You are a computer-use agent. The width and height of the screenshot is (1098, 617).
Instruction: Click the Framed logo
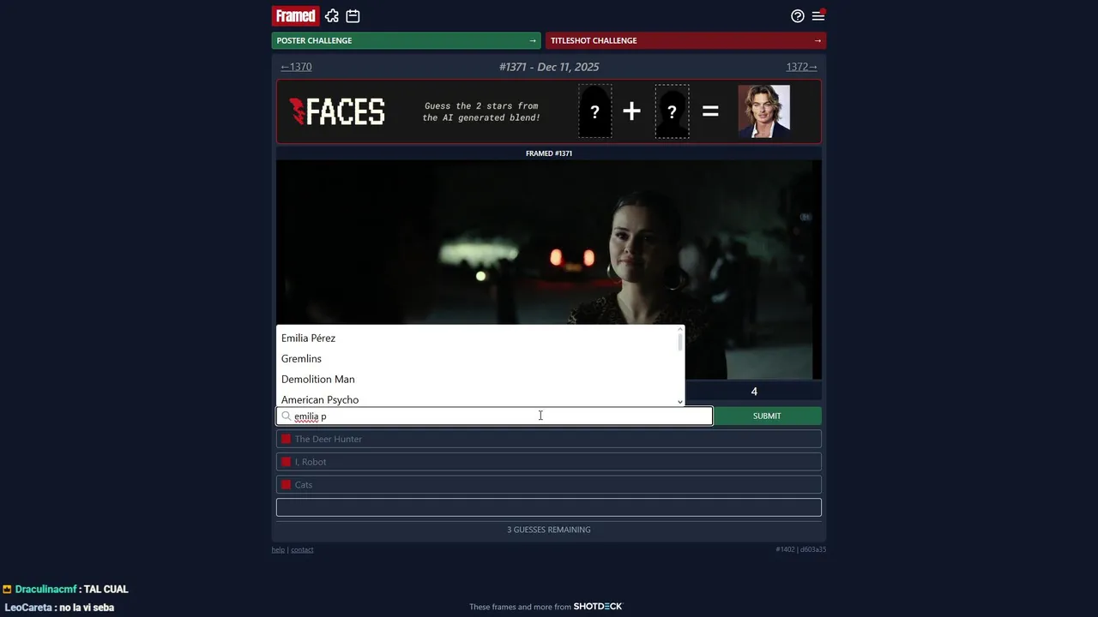pos(296,15)
